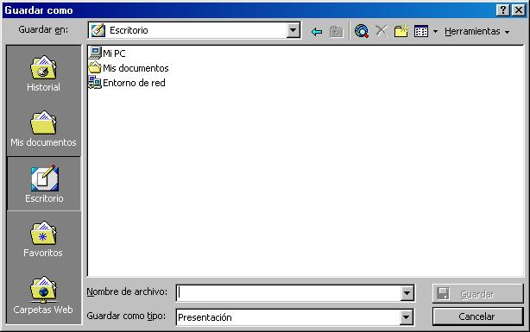Expand the Nombre de archivo dropdown arrow
The image size is (530, 332).
(x=407, y=293)
